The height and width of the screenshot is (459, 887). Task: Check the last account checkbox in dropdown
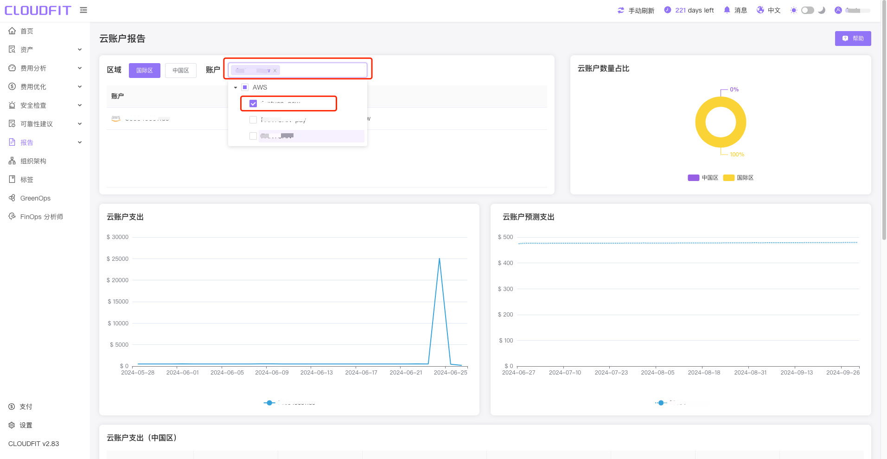(253, 136)
